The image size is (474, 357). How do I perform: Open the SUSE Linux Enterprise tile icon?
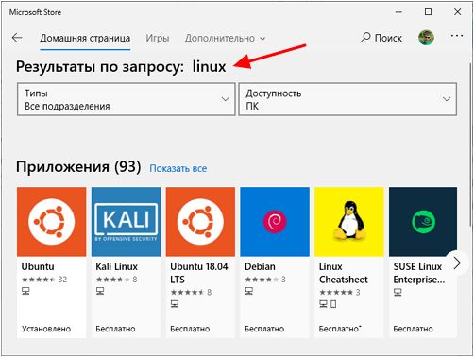[x=423, y=222]
